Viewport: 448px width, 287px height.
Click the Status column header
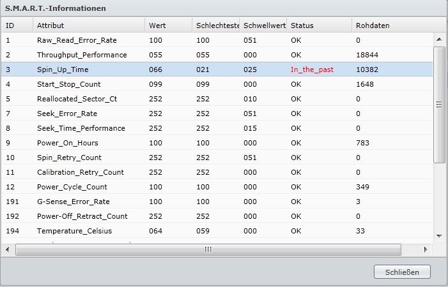[319, 26]
